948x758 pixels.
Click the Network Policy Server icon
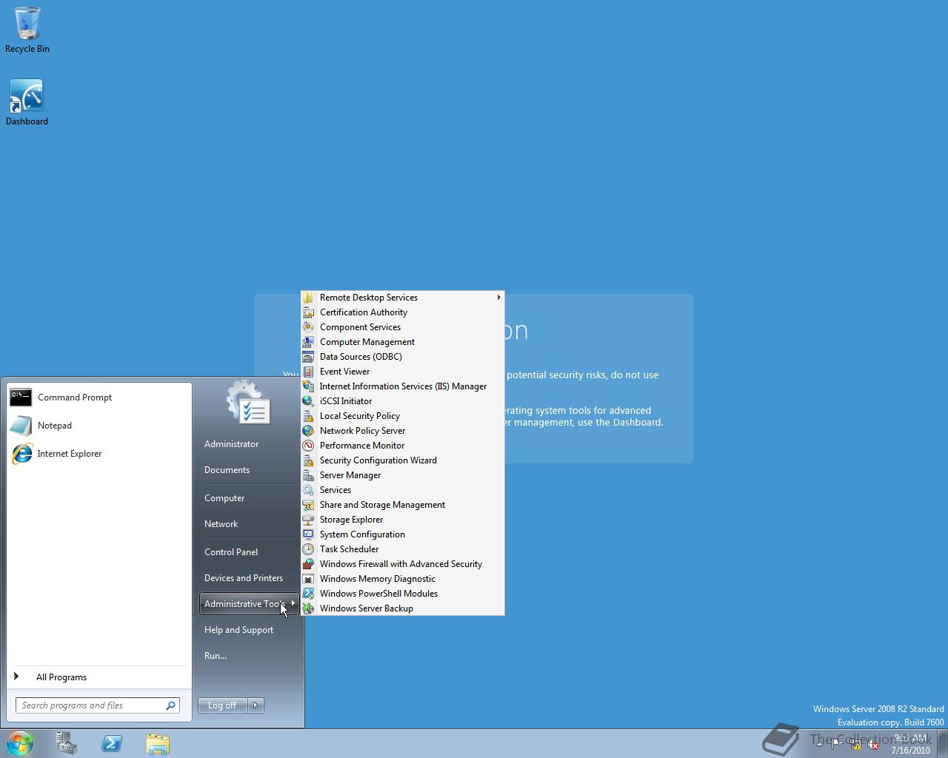(308, 431)
